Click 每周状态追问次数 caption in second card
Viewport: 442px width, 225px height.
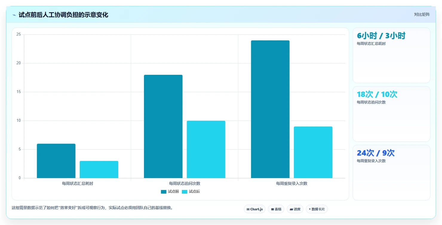(371, 102)
